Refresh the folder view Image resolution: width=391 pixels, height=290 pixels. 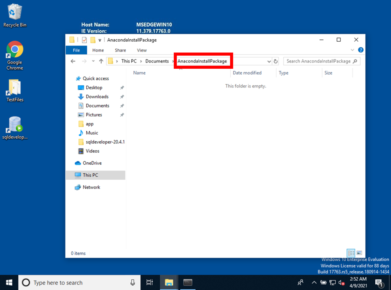[x=276, y=61]
